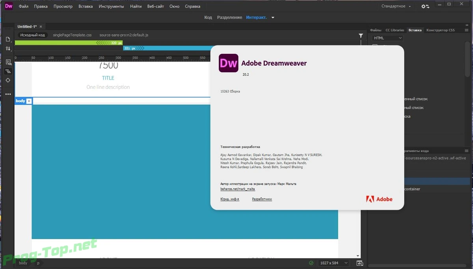The image size is (473, 269).
Task: Open source-sans-pro:n2:default.js related file
Action: pyautogui.click(x=124, y=35)
